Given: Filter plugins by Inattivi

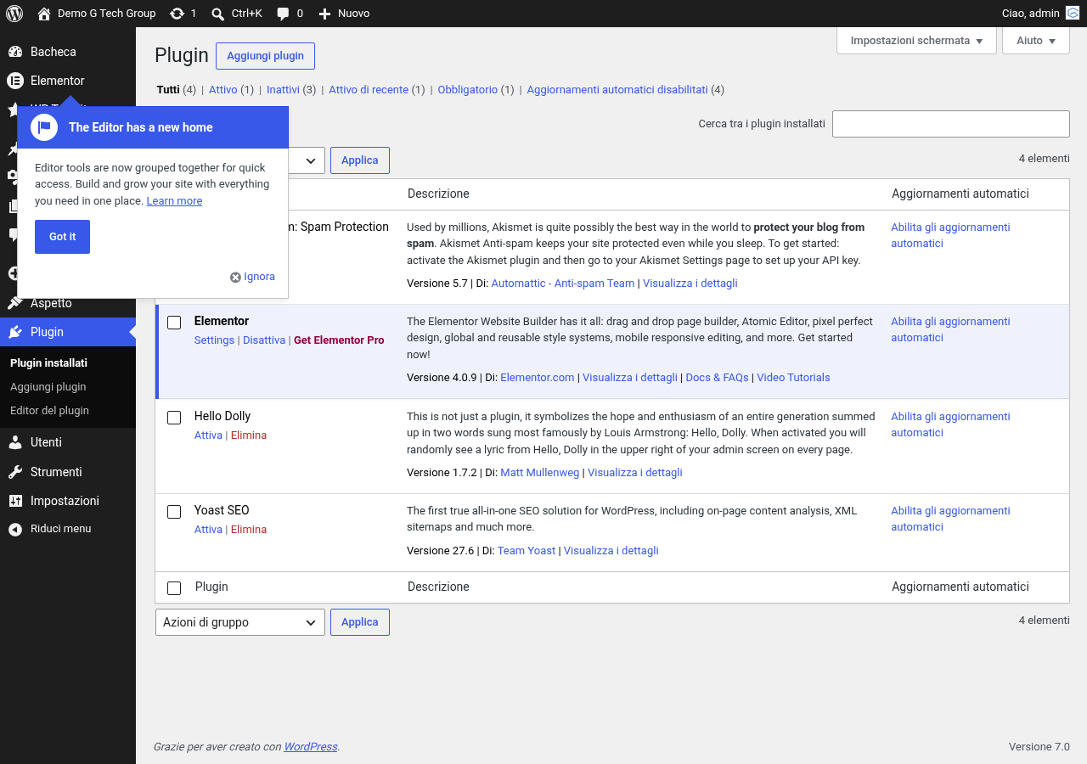Looking at the screenshot, I should point(283,89).
